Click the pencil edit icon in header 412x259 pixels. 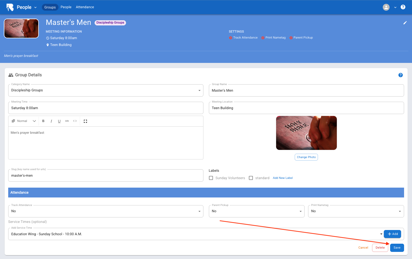pyautogui.click(x=405, y=23)
